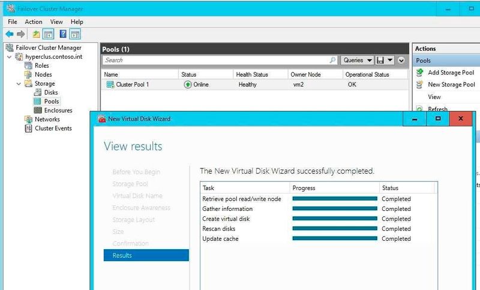Minimize the New Virtual Disk Wizard window
Image resolution: width=480 pixels, height=290 pixels.
pyautogui.click(x=415, y=119)
